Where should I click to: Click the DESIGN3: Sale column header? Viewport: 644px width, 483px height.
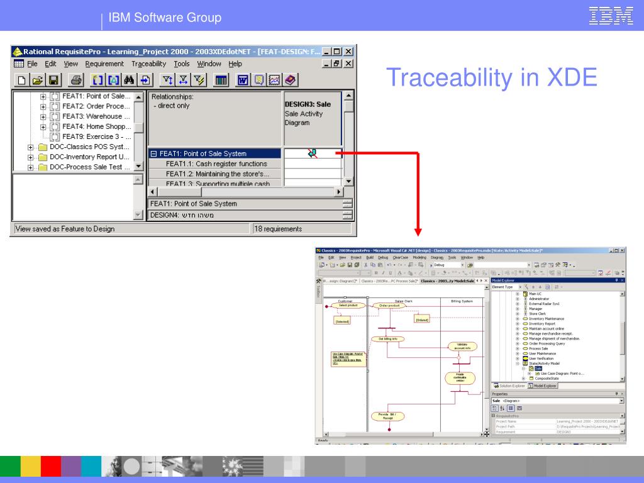313,118
